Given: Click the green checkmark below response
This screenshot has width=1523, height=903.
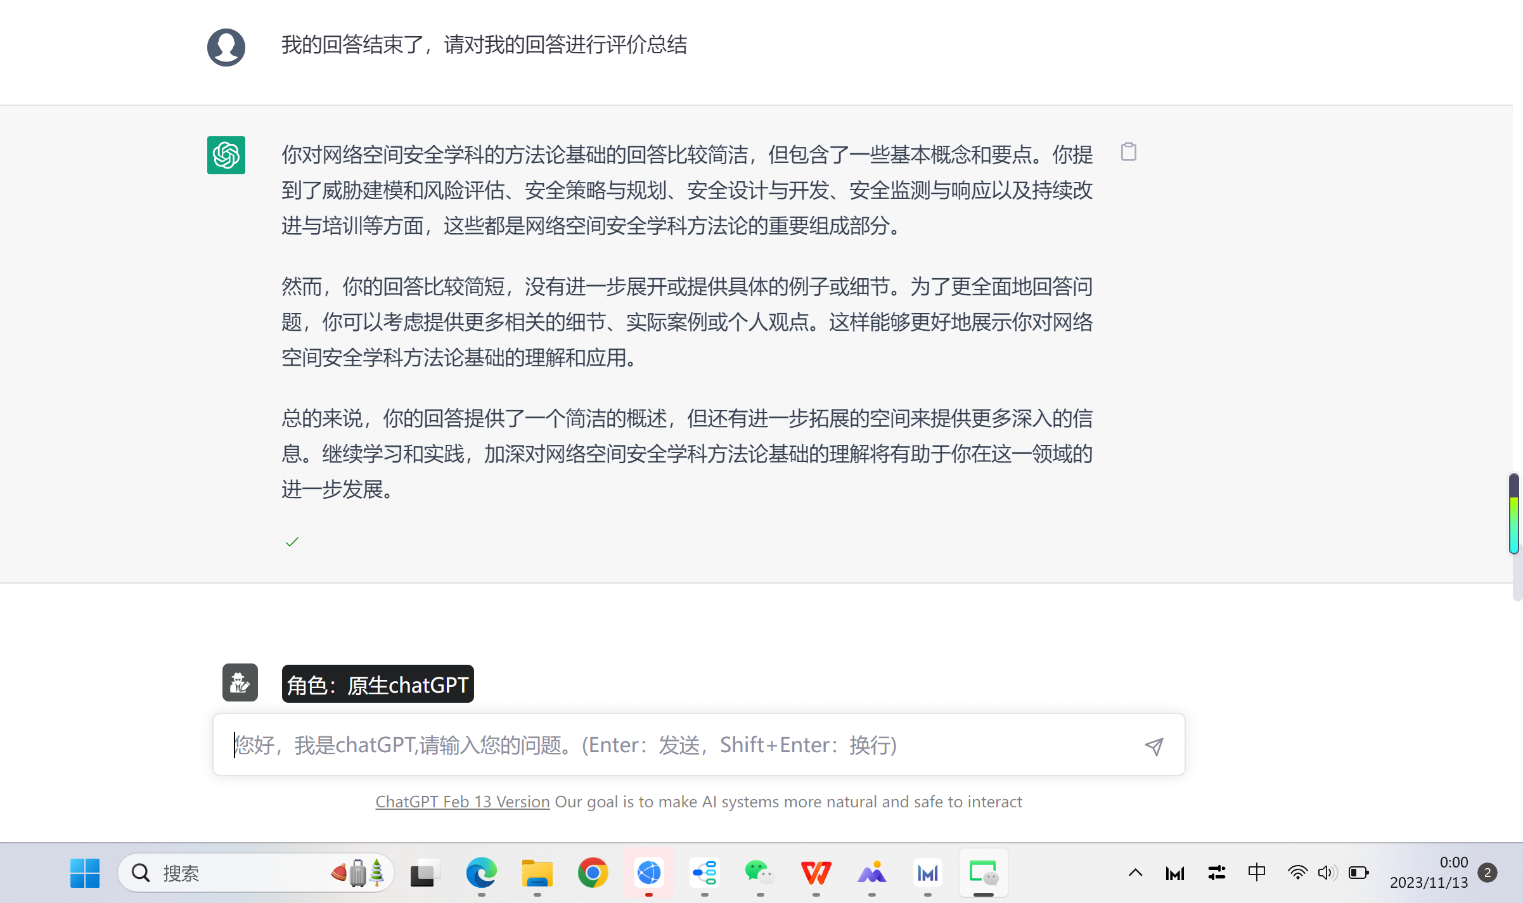Looking at the screenshot, I should tap(292, 542).
